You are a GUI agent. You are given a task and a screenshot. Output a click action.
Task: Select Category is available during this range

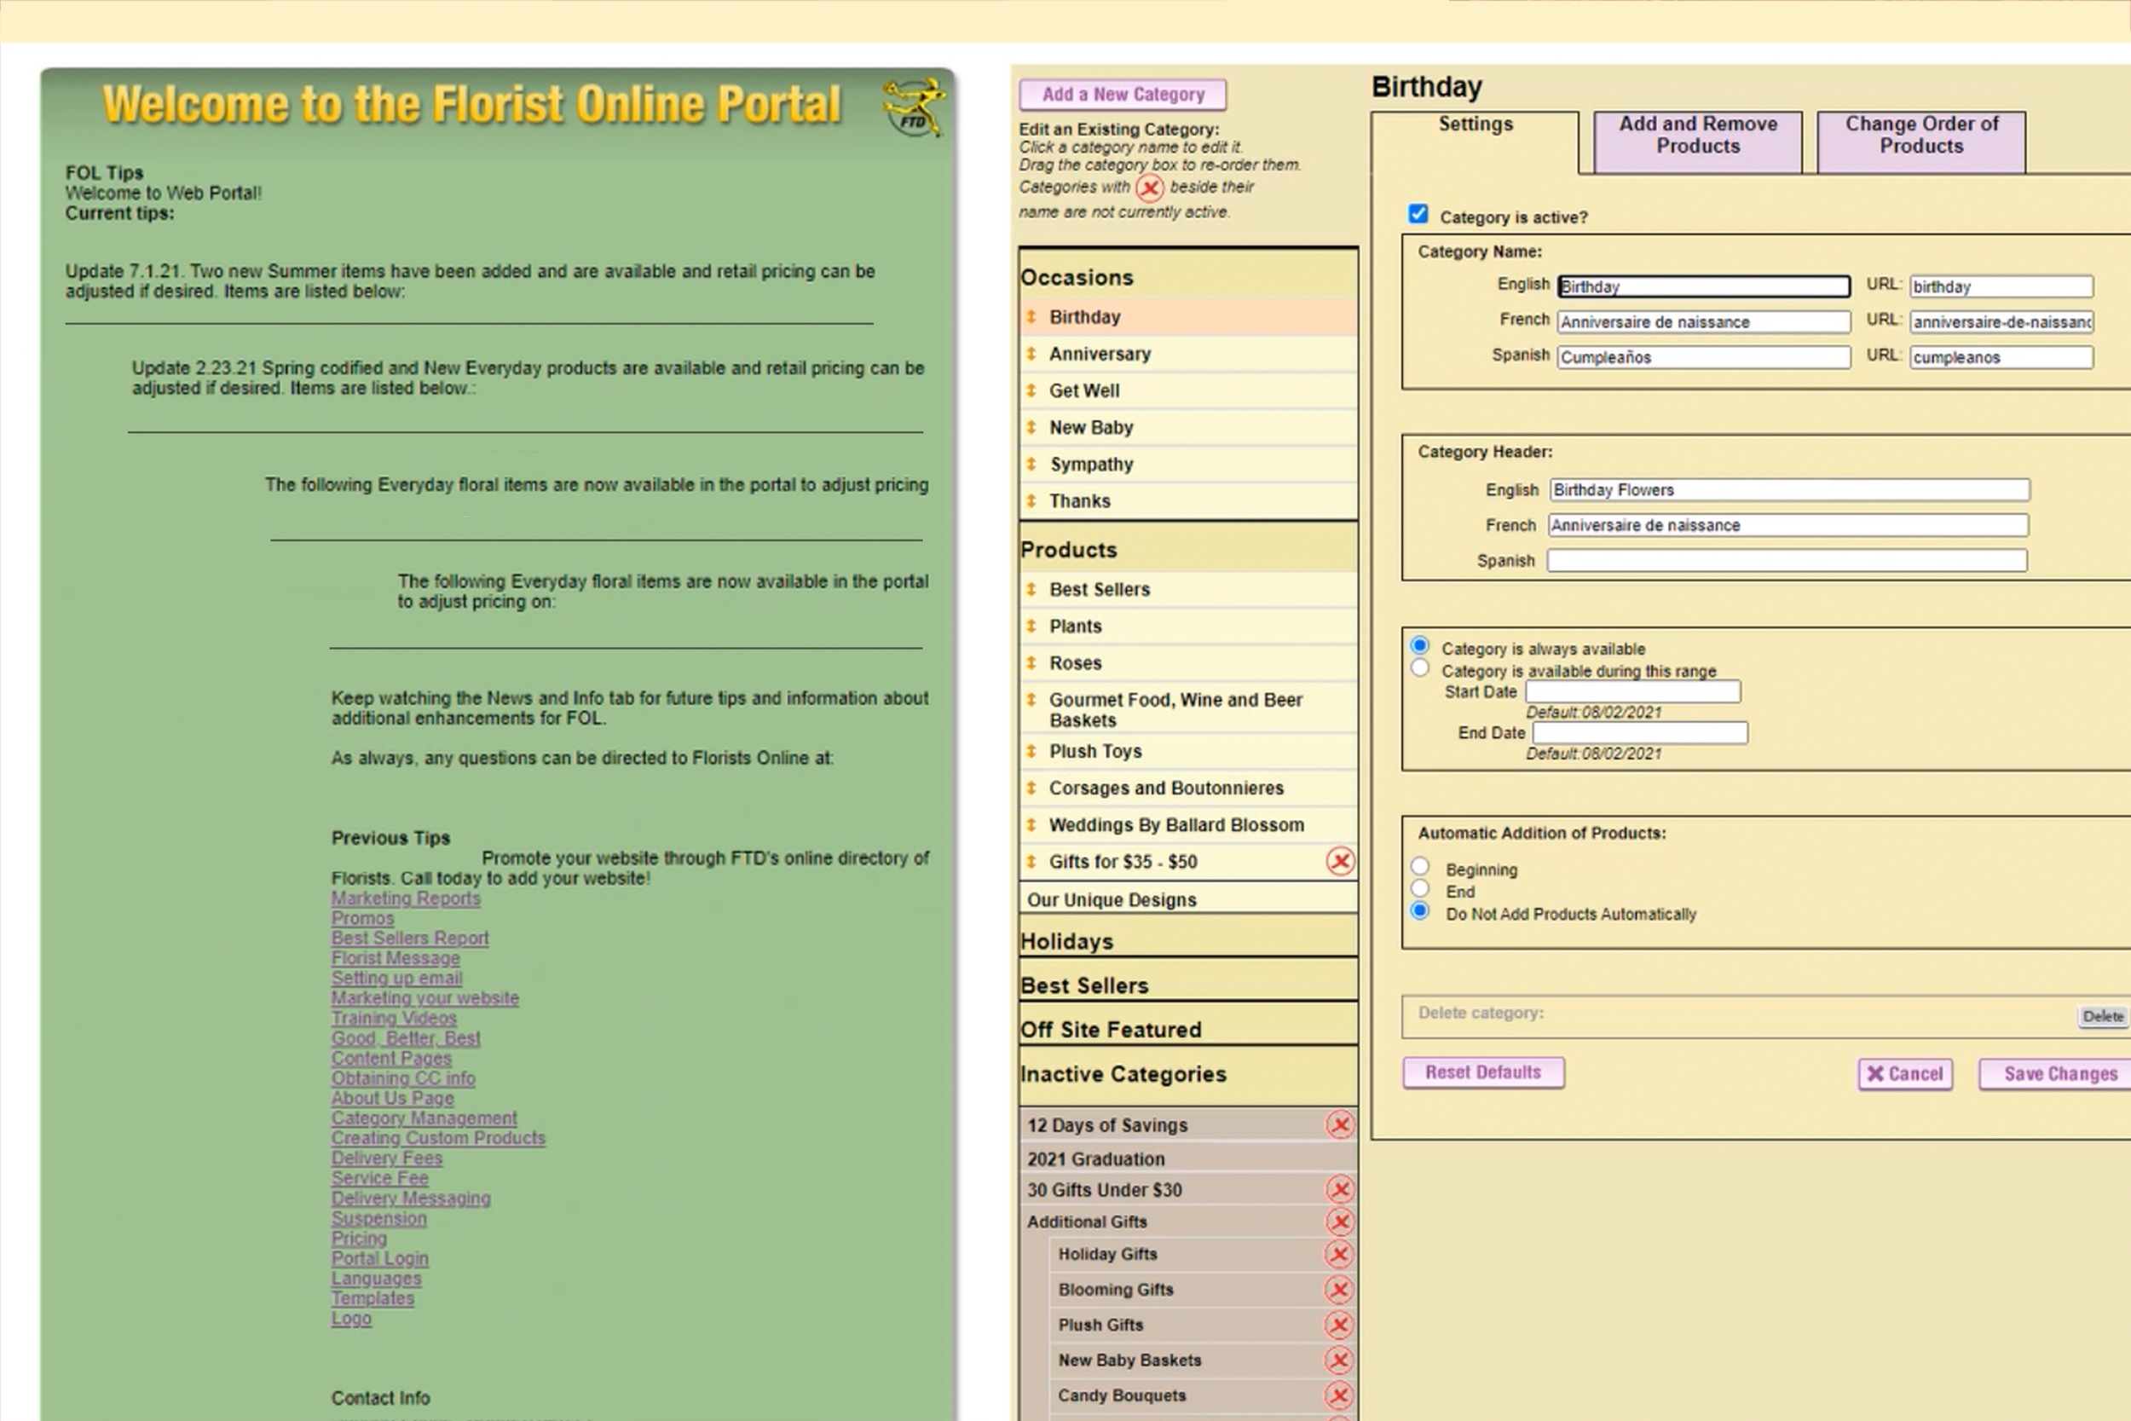pos(1420,669)
